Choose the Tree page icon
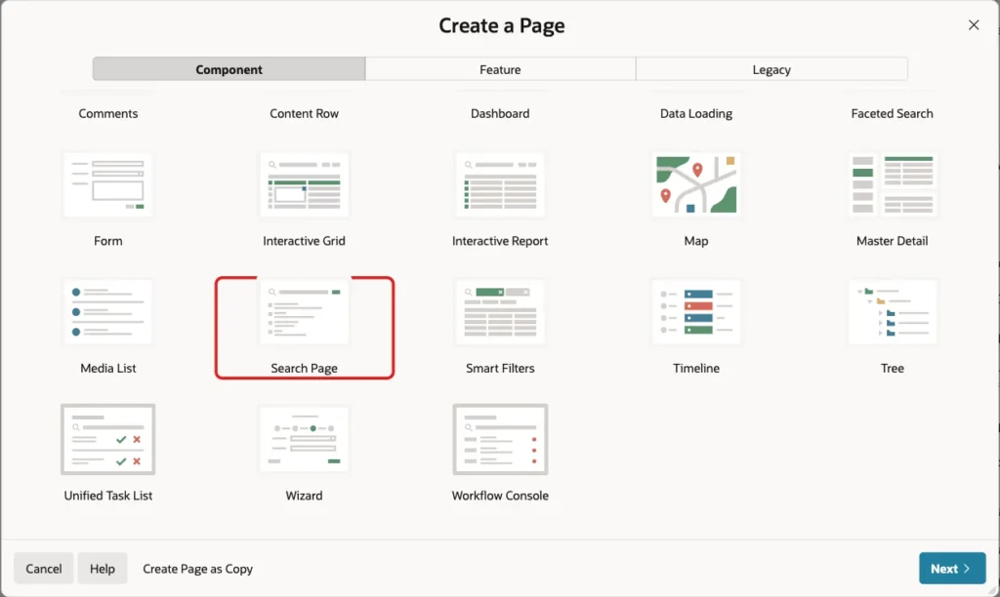 tap(893, 312)
